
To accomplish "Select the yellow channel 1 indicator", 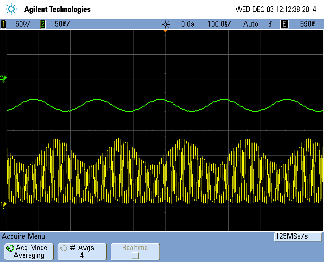I will coord(4,24).
